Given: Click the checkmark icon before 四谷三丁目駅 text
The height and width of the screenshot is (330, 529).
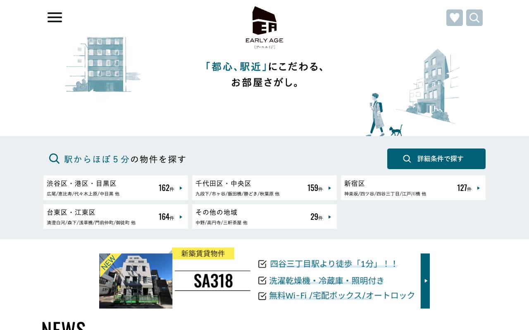Looking at the screenshot, I should pyautogui.click(x=262, y=264).
